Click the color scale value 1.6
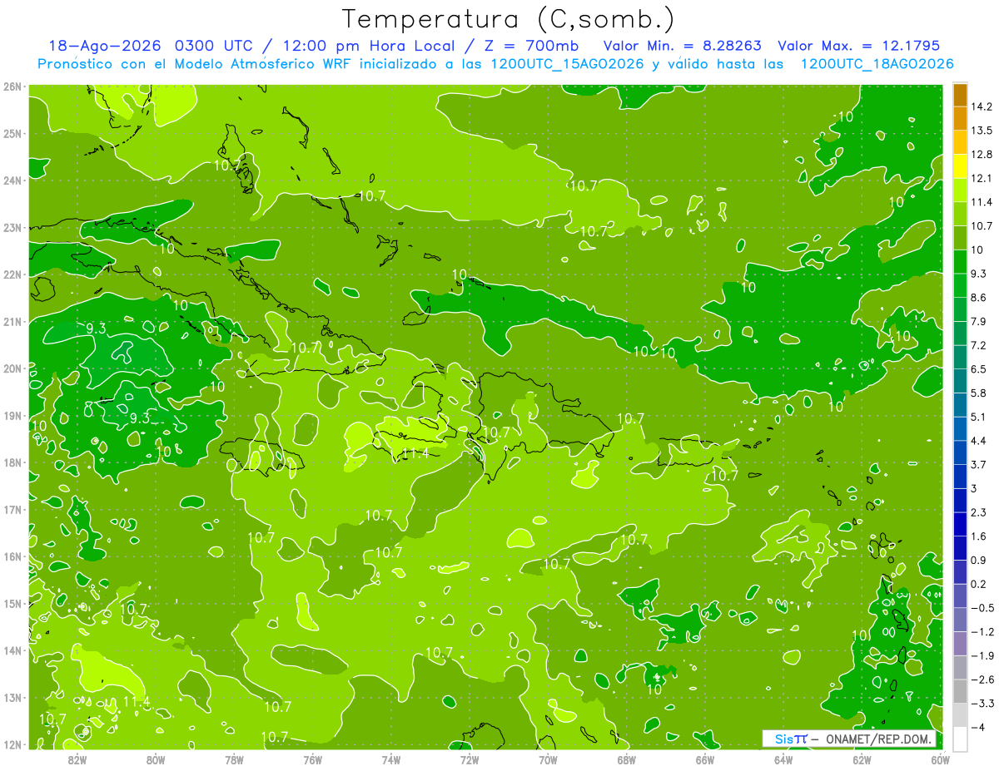The image size is (999, 771). (x=978, y=536)
